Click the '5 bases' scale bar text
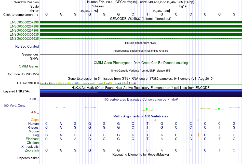This screenshot has width=242, height=164. point(98,6)
